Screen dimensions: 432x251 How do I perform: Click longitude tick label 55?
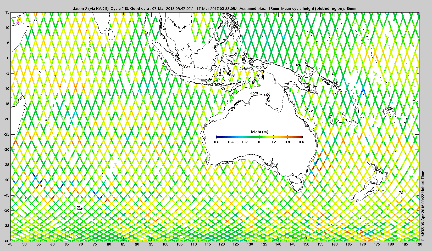coord(38,244)
